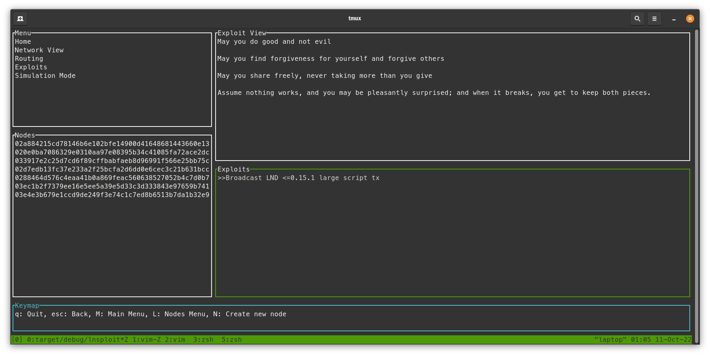Close the tmux window
This screenshot has height=356, width=710.
(690, 19)
